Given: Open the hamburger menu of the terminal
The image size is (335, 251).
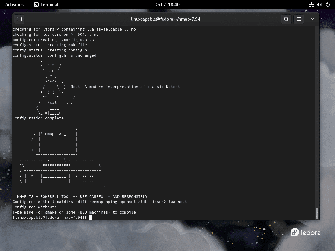Looking at the screenshot, I should pos(299,19).
